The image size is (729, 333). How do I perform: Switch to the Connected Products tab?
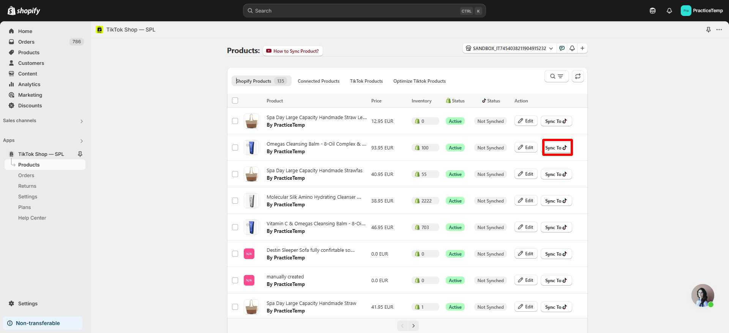pyautogui.click(x=318, y=81)
